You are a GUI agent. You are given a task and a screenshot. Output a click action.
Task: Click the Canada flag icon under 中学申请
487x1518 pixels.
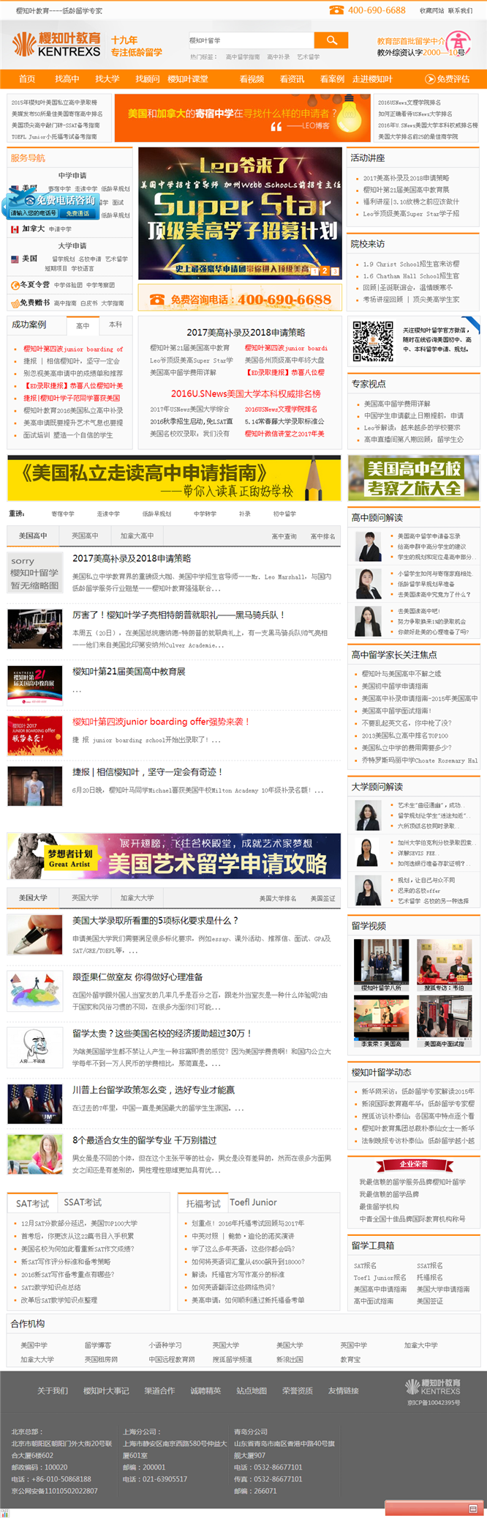(15, 229)
